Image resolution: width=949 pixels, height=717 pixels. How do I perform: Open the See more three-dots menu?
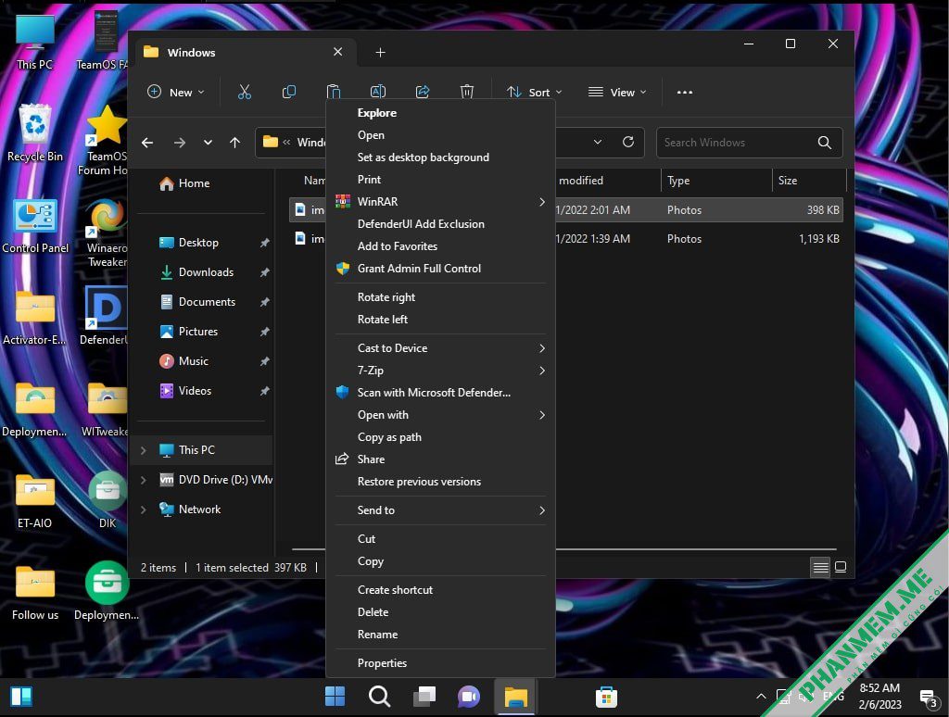tap(685, 93)
